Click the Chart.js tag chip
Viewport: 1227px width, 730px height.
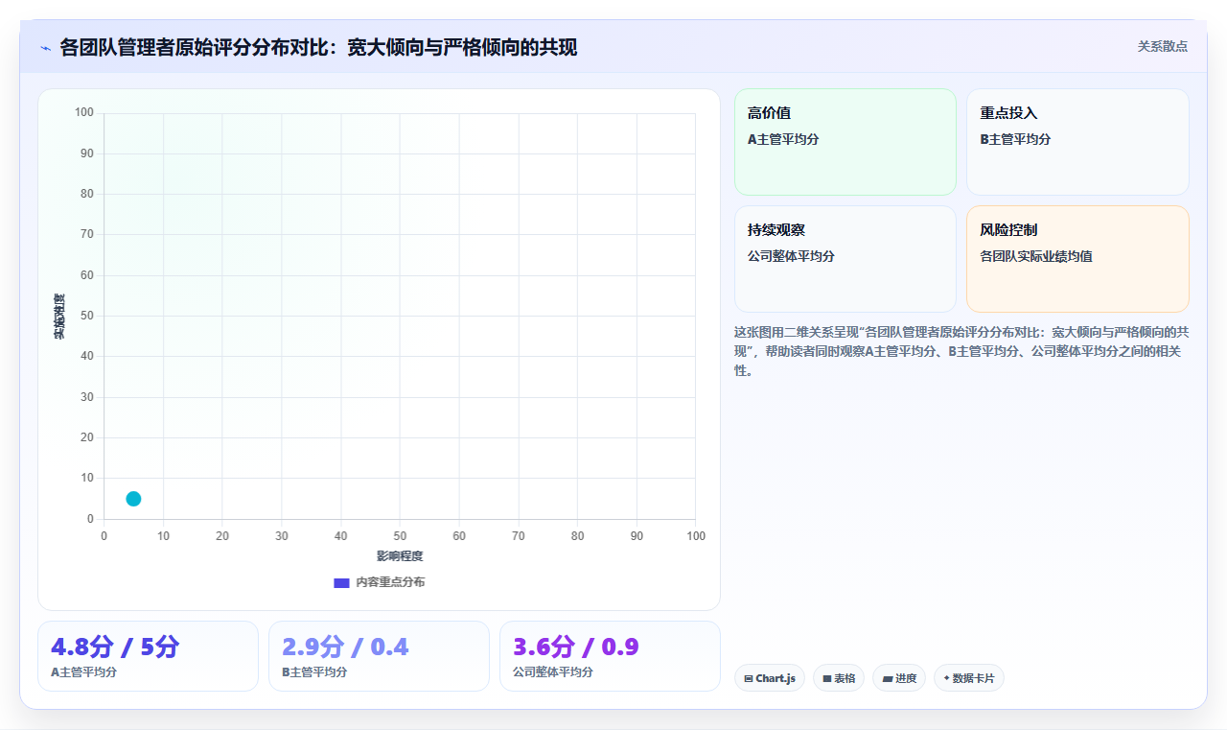tap(770, 678)
